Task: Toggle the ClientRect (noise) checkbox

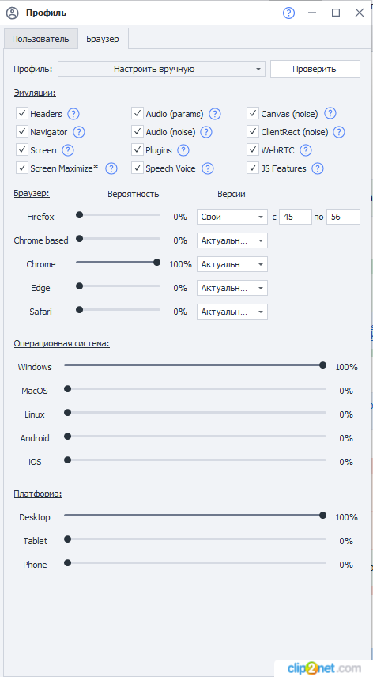Action: point(253,132)
